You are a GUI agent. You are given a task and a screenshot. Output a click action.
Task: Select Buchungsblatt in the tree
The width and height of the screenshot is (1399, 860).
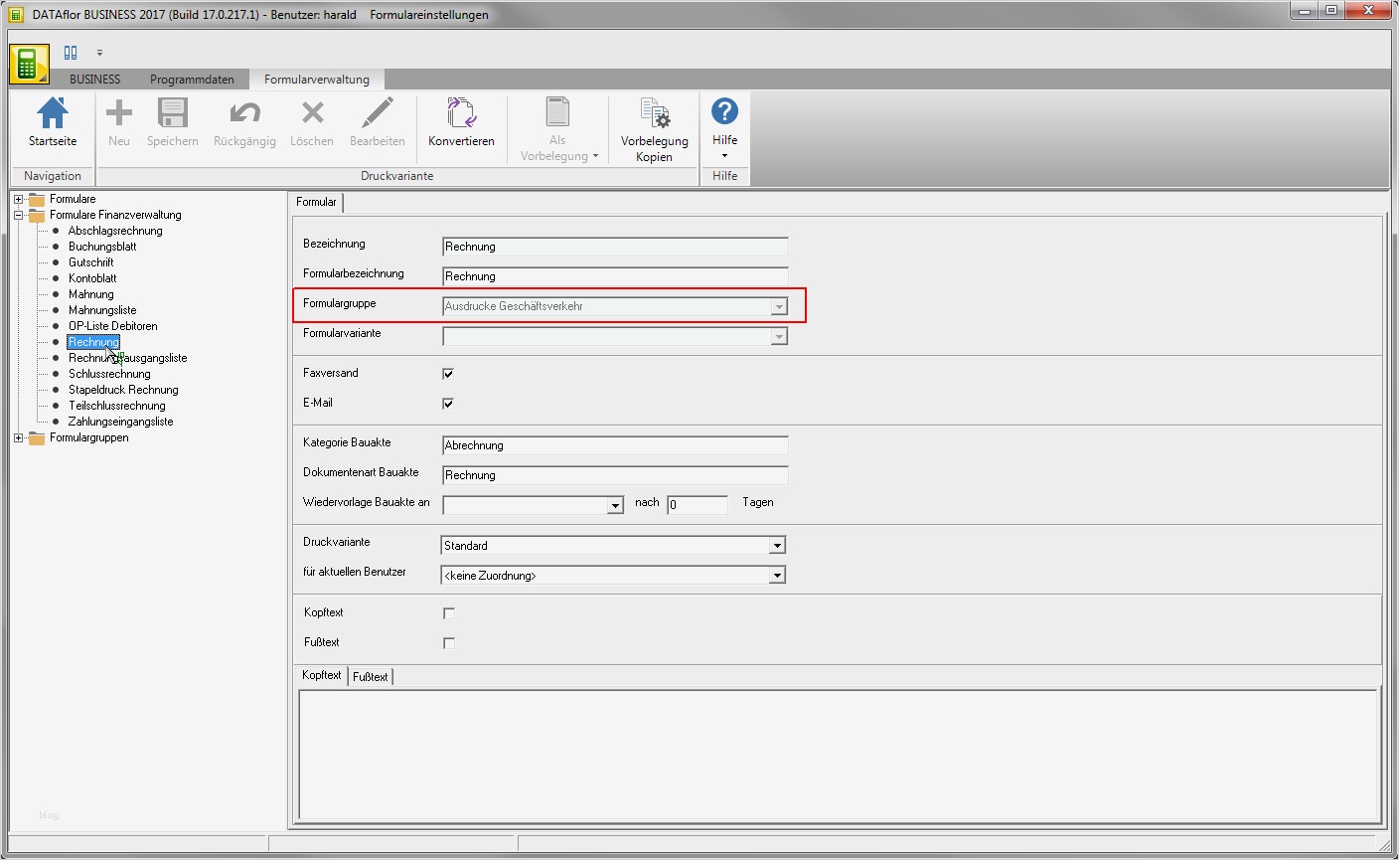tap(102, 247)
